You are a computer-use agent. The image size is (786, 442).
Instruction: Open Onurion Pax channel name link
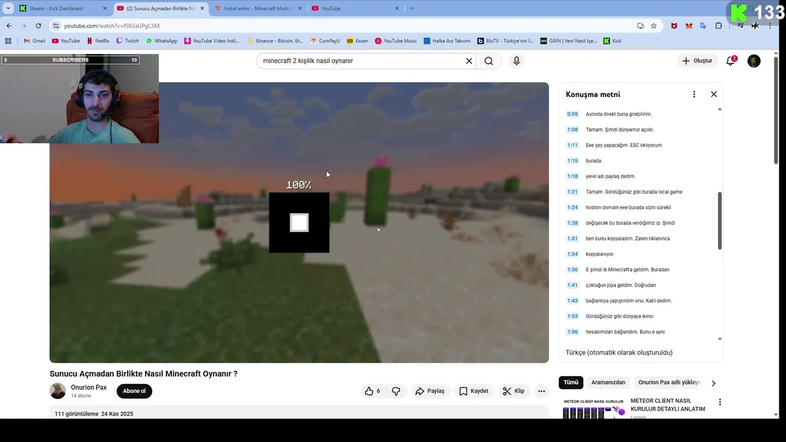click(x=88, y=387)
